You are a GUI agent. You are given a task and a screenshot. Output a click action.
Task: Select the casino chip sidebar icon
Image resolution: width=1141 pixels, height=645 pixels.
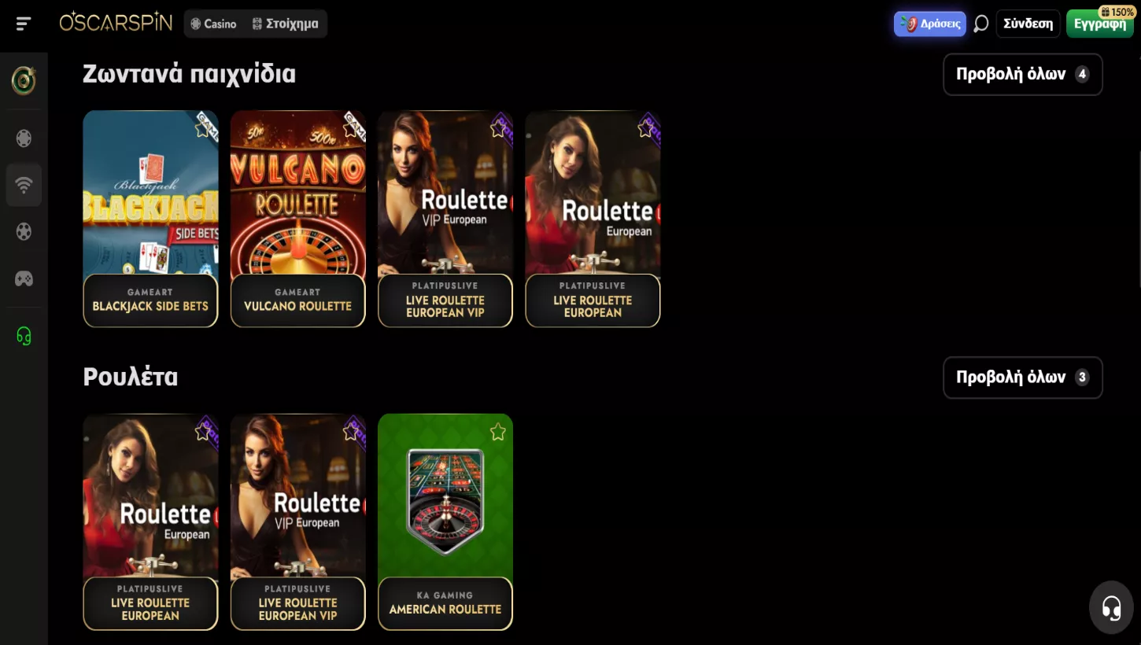pos(24,138)
